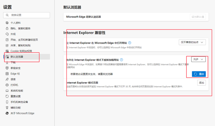The width and height of the screenshot is (215, 126).
Task: Click the 外观 appearance icon
Action: (7, 34)
